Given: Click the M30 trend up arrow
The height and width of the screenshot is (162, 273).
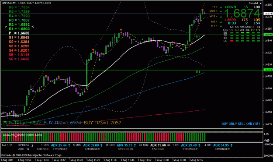Looking at the screenshot, I should coord(221,11).
